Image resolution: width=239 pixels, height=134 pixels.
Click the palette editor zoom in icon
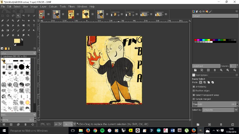(228, 70)
